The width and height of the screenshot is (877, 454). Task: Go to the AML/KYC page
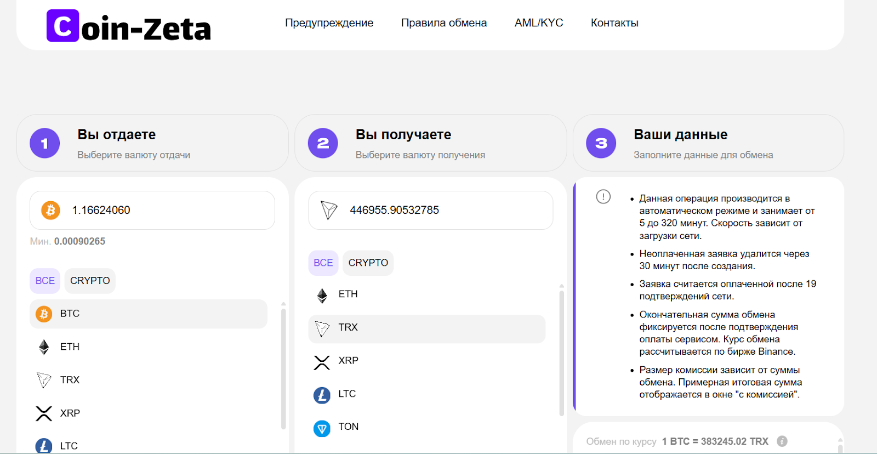click(538, 23)
